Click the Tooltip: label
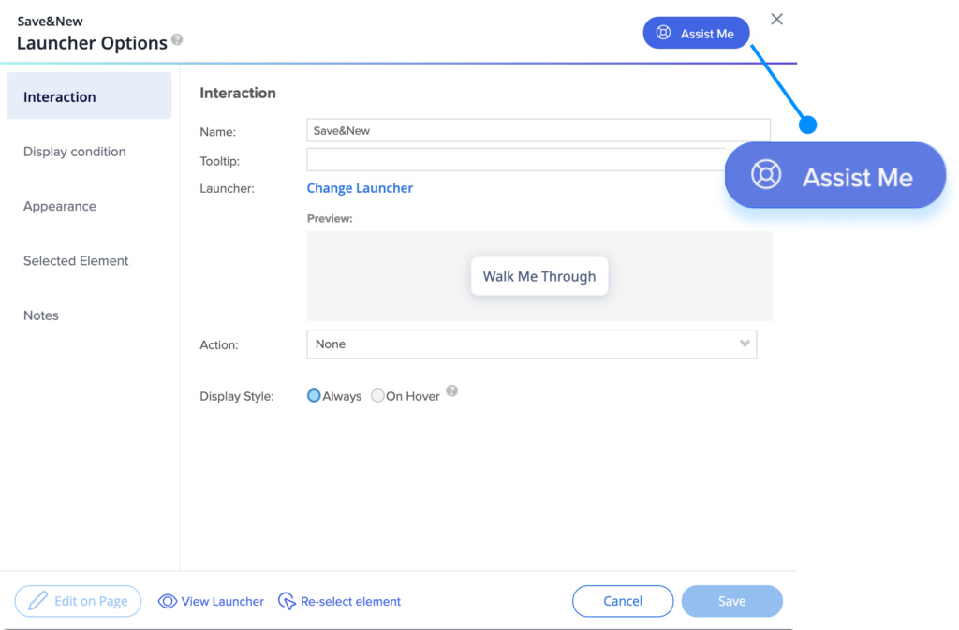Viewport: 959px width, 630px height. pos(219,161)
